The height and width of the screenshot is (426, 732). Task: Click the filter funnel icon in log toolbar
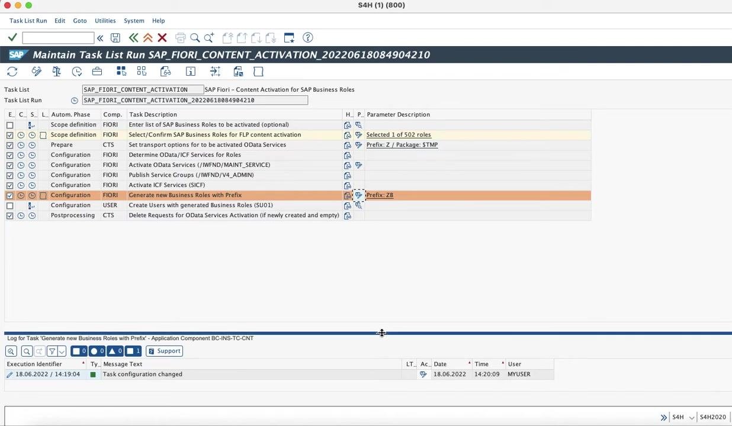point(52,351)
